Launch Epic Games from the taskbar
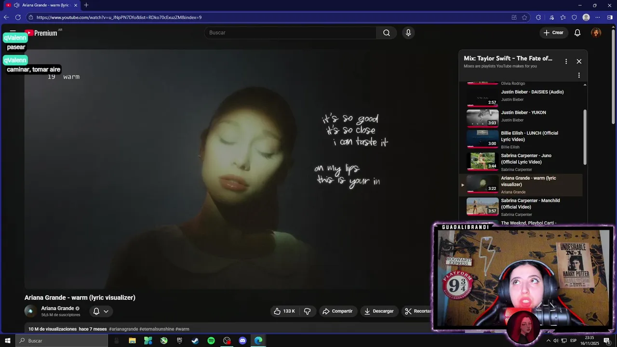The height and width of the screenshot is (347, 617). [x=179, y=341]
